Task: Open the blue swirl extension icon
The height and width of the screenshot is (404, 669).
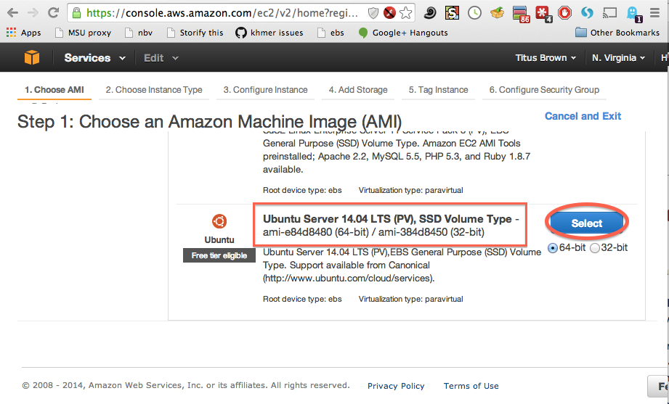Action: (x=587, y=13)
